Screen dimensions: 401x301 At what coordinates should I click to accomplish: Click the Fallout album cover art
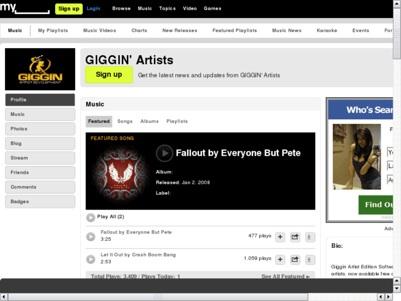coord(120,174)
